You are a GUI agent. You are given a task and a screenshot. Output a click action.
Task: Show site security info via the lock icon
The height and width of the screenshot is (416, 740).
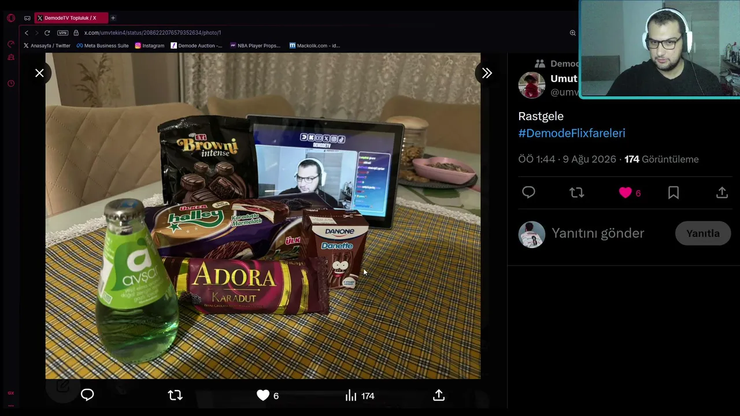pyautogui.click(x=76, y=33)
